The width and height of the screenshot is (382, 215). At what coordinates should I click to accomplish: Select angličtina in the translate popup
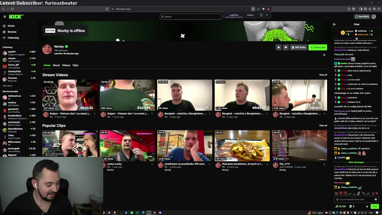pos(234,15)
